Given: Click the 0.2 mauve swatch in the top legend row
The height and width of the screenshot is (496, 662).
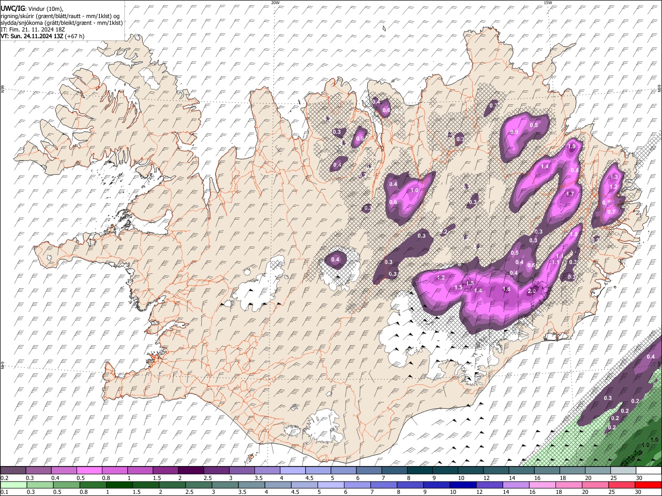Looking at the screenshot, I should [x=13, y=471].
